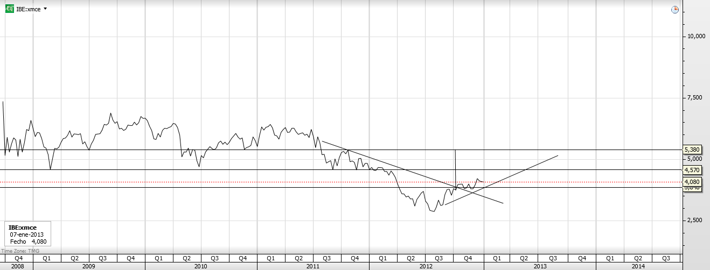
Task: Select the 2012 year label on time axis
Action: [x=426, y=266]
